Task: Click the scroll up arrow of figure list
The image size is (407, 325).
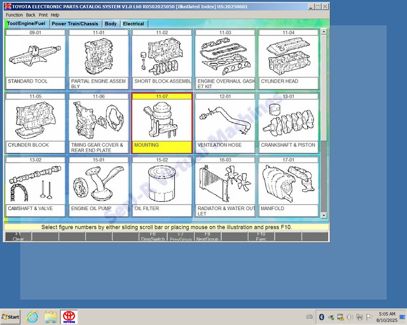Action: point(324,32)
